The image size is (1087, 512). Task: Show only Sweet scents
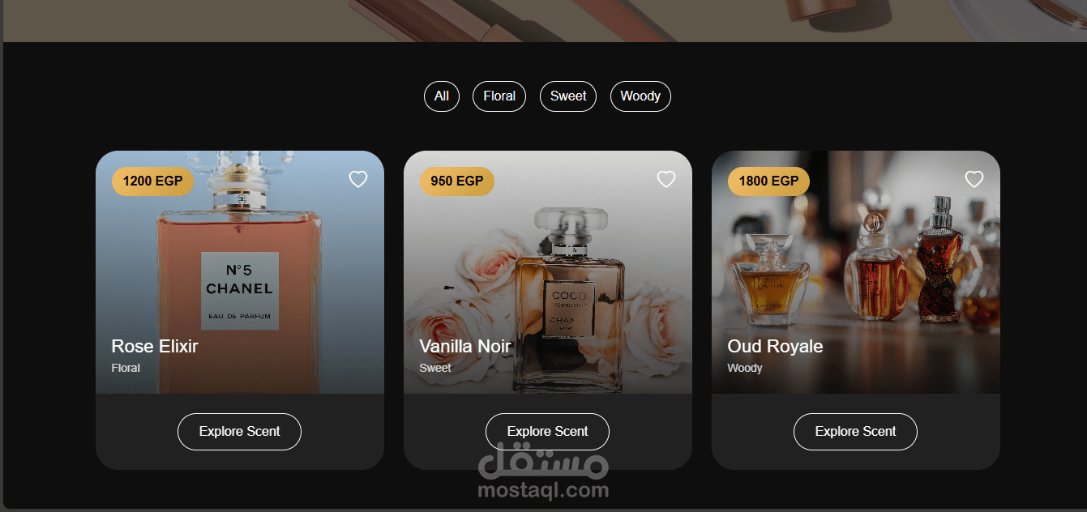[x=568, y=96]
